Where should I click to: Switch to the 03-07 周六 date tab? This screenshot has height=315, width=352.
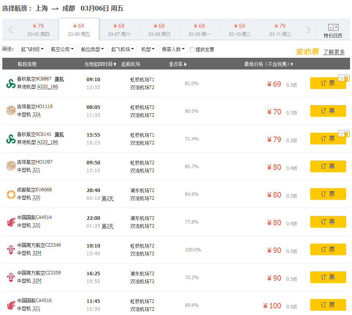[x=119, y=30]
